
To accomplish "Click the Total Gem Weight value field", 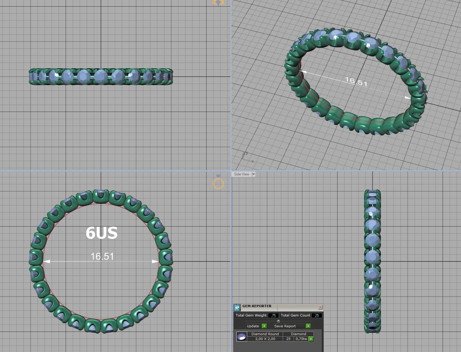I will pos(273,315).
